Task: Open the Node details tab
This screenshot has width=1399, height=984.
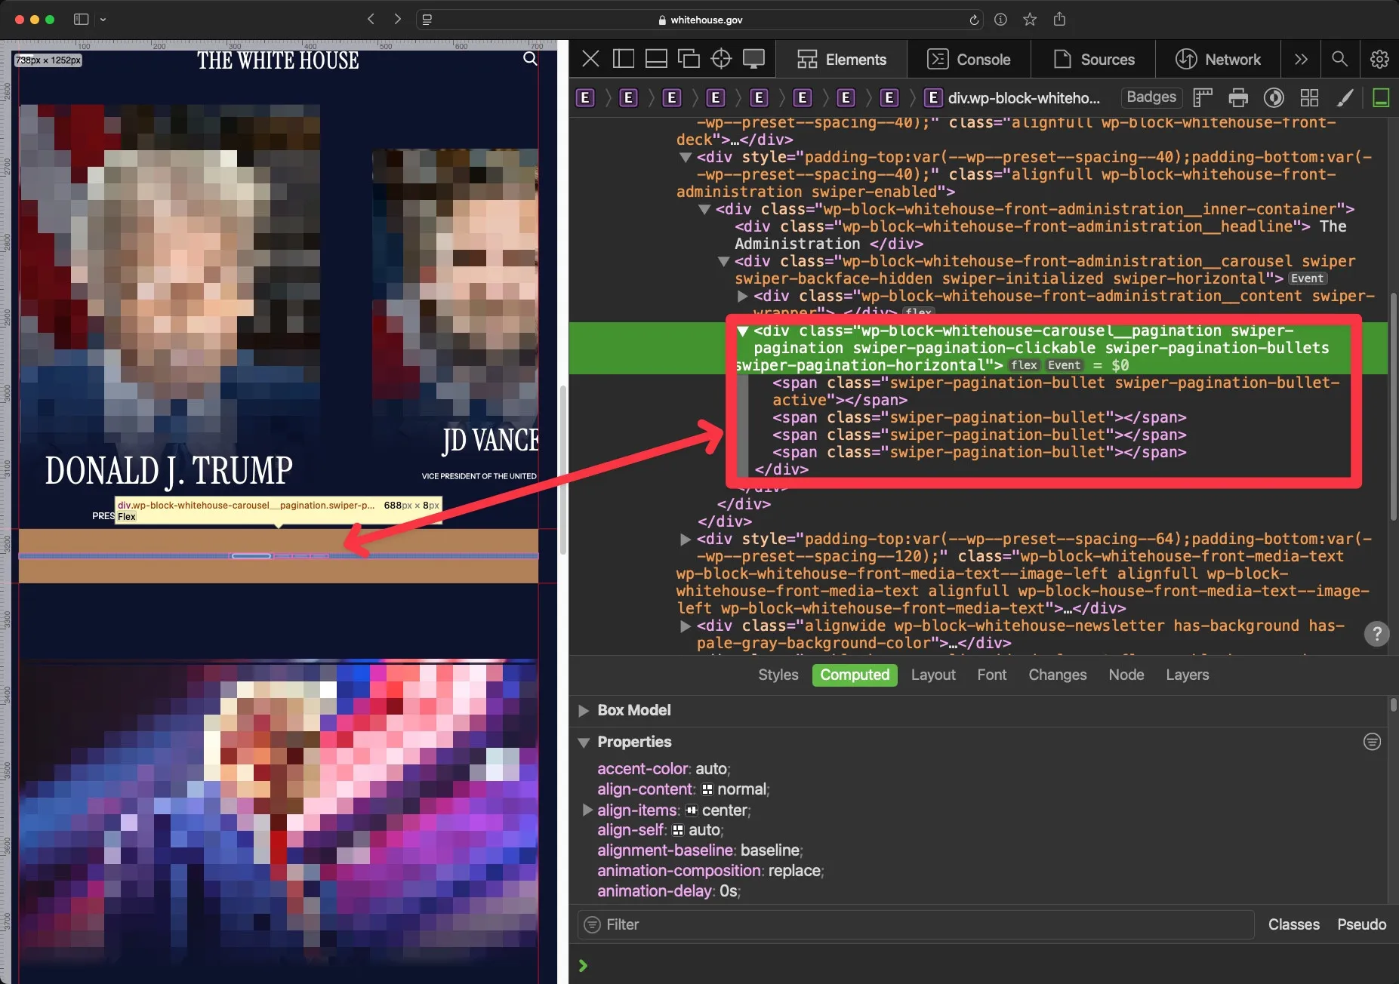Action: pyautogui.click(x=1126, y=675)
